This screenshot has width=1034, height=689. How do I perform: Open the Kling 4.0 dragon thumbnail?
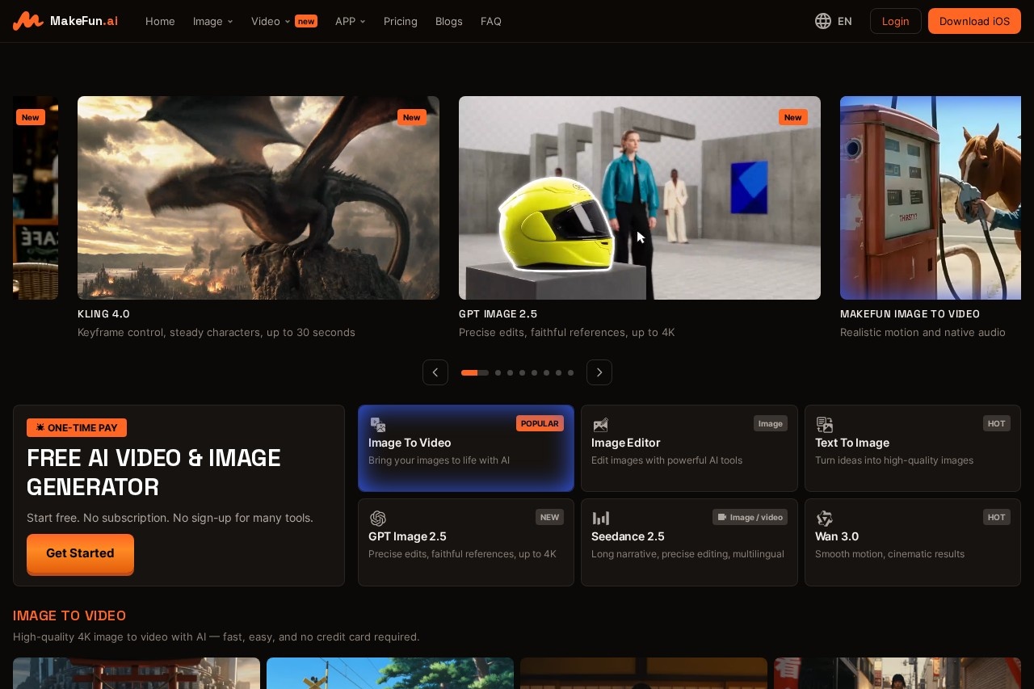point(258,198)
